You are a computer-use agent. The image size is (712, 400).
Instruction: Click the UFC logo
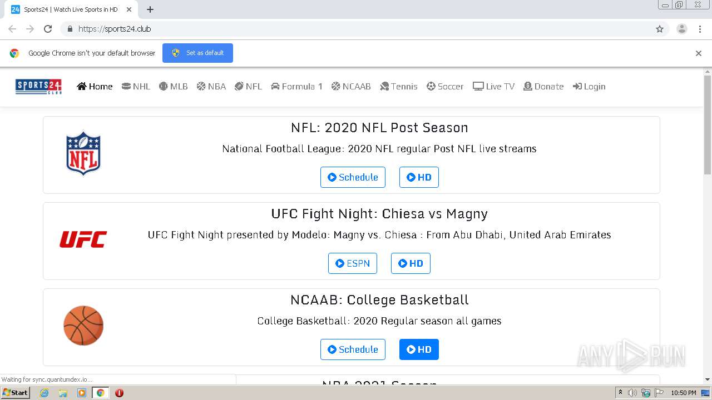83,239
